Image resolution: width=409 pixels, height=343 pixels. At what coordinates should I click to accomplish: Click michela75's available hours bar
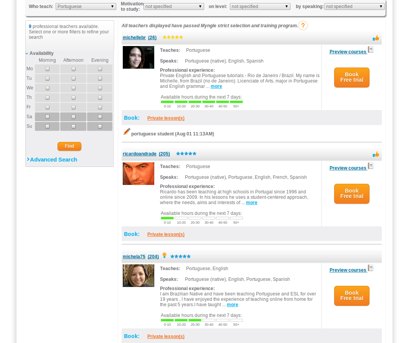click(x=202, y=320)
